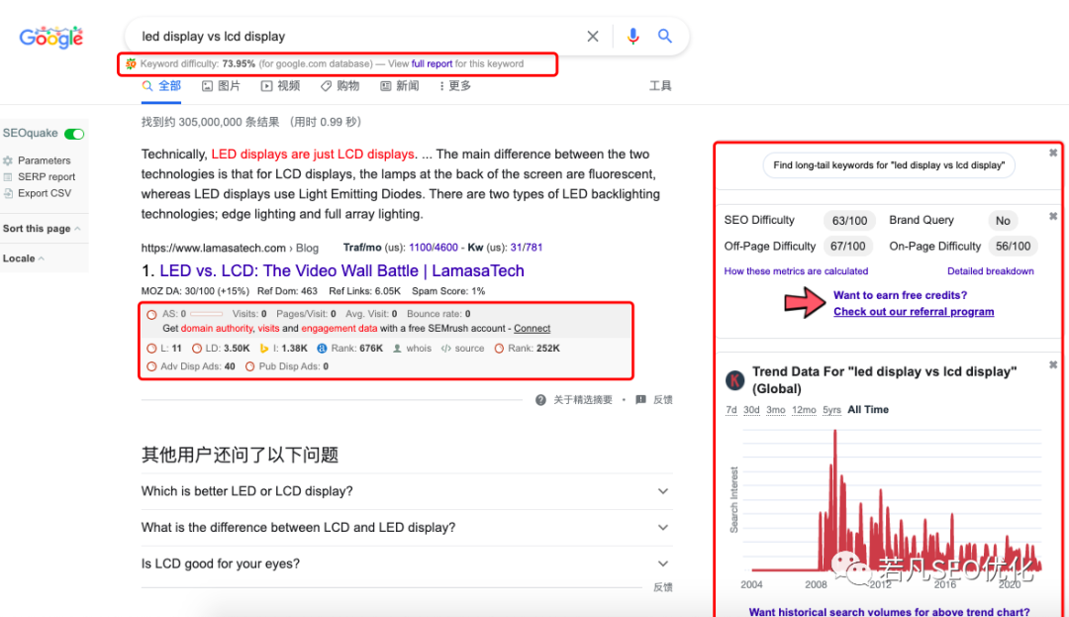This screenshot has width=1069, height=617.
Task: Expand What is the difference between LCD and LED
Action: [x=407, y=528]
